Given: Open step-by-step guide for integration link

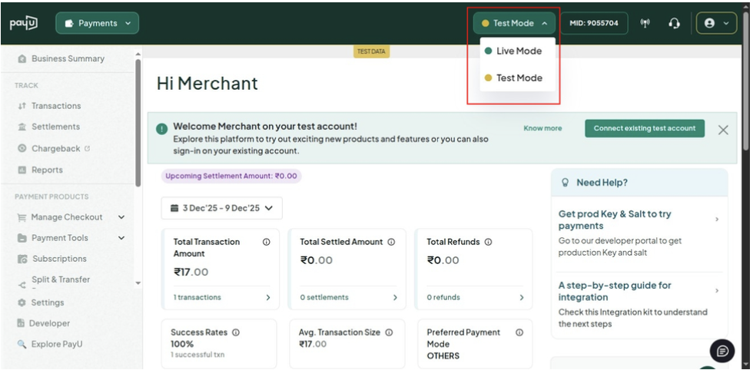Looking at the screenshot, I should point(615,291).
